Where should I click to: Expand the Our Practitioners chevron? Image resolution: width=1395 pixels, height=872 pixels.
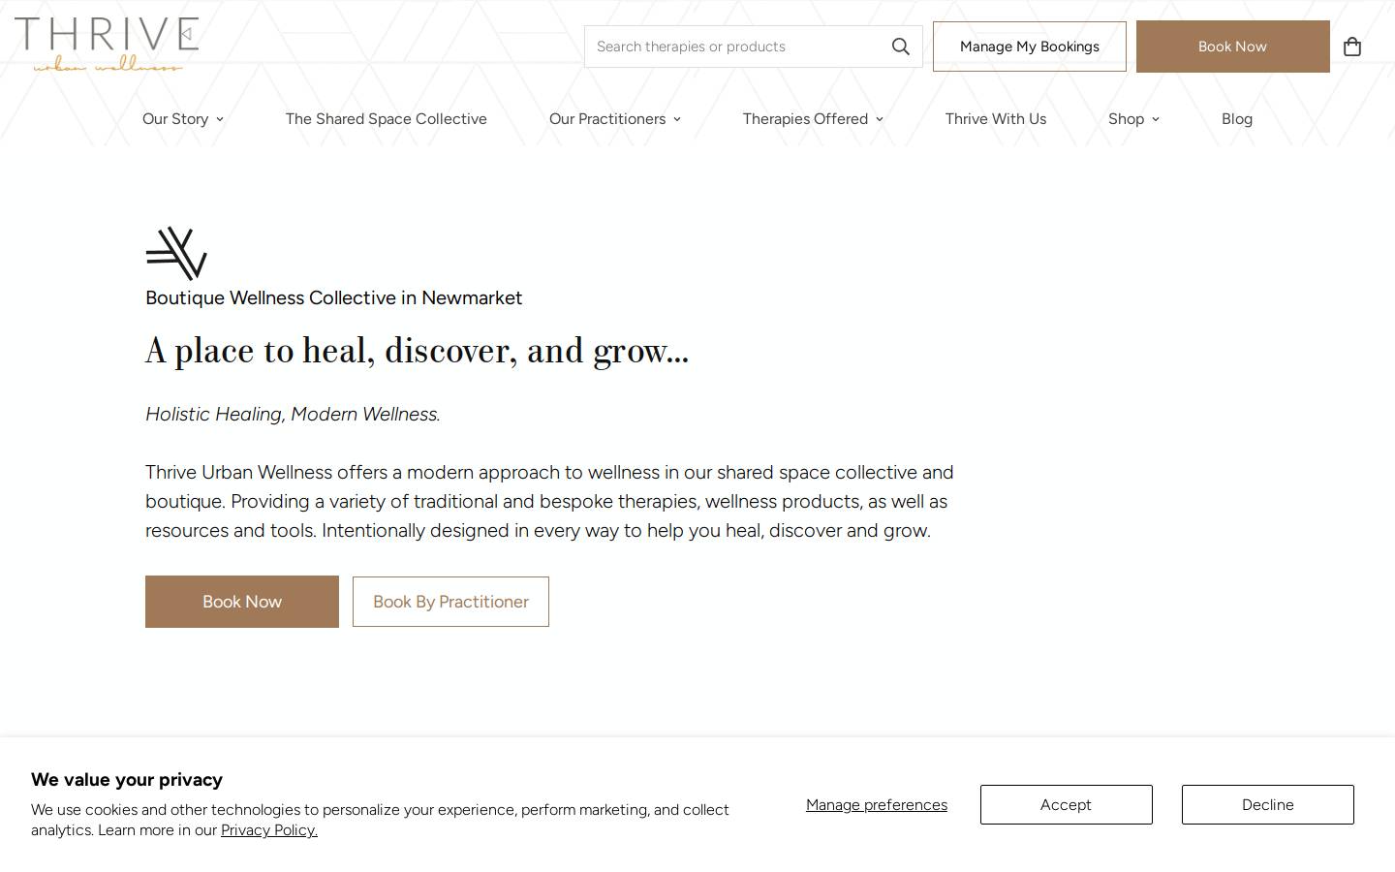(x=677, y=119)
